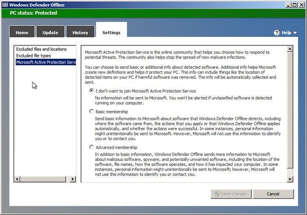Viewport: 307px width, 215px height.
Task: Select Excluded files and locations
Action: pos(41,49)
